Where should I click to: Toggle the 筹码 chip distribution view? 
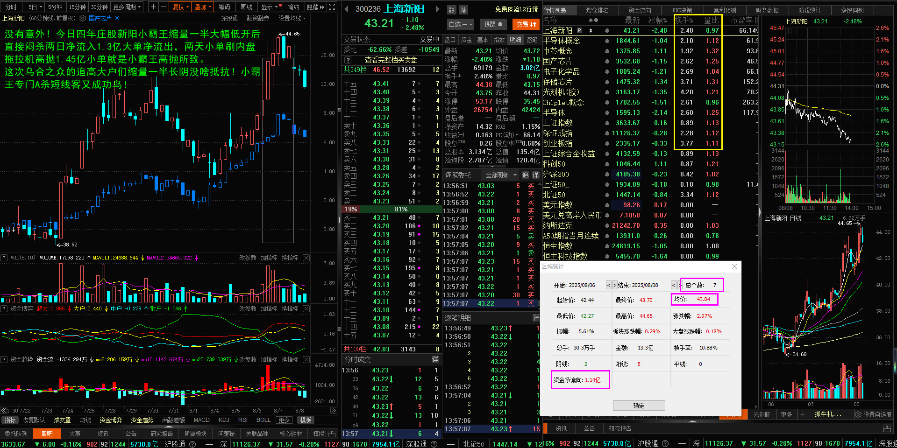coord(224,7)
